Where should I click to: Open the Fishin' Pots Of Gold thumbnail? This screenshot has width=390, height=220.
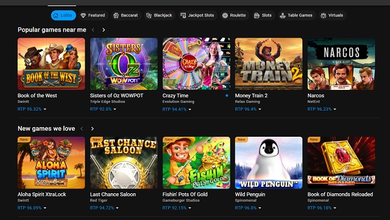coord(196,163)
